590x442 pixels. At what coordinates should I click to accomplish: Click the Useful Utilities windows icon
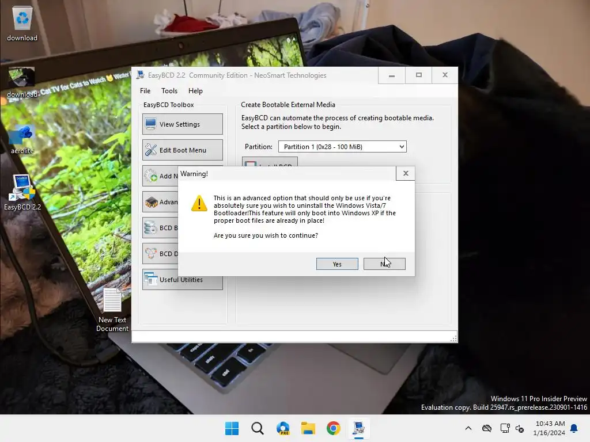click(x=152, y=279)
